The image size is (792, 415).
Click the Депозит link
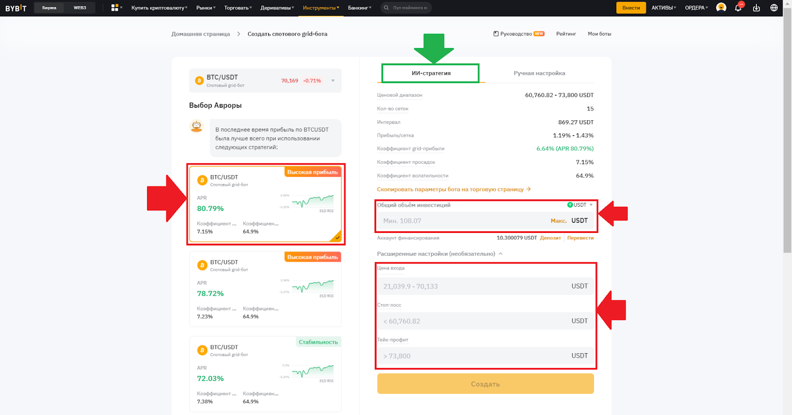click(550, 238)
